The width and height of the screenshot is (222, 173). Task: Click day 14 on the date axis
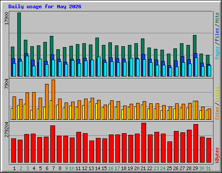(x=98, y=168)
